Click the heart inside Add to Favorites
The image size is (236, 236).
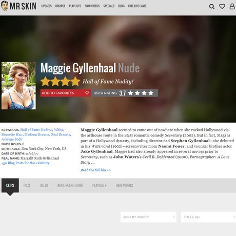[x=87, y=93]
